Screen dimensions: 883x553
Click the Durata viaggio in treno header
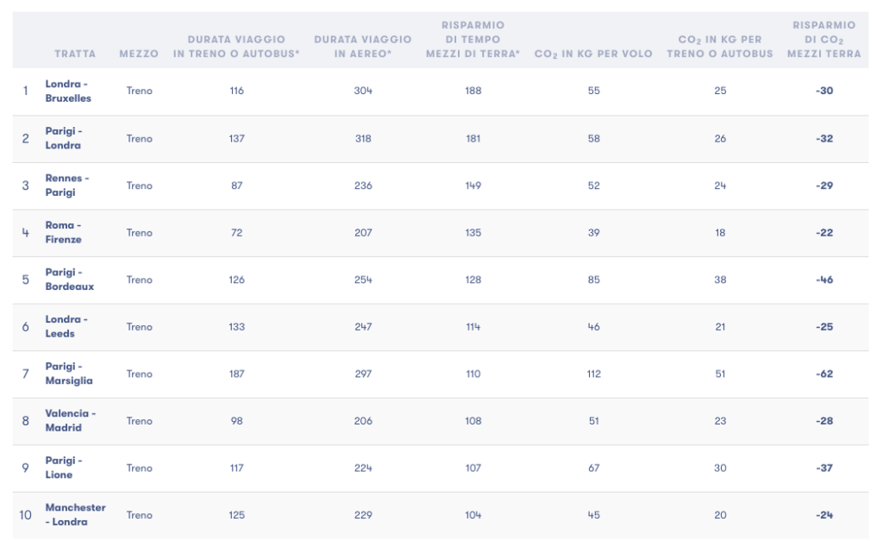(236, 47)
